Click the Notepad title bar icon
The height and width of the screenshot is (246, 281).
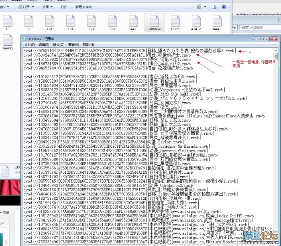point(26,39)
